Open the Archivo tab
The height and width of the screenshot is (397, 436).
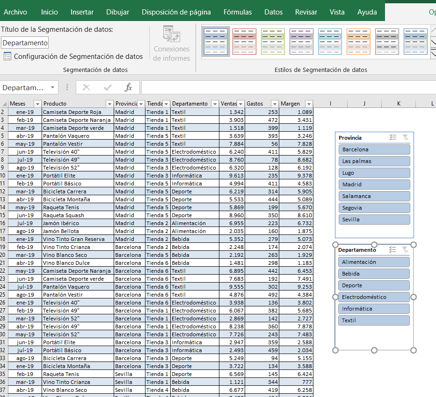tap(15, 12)
